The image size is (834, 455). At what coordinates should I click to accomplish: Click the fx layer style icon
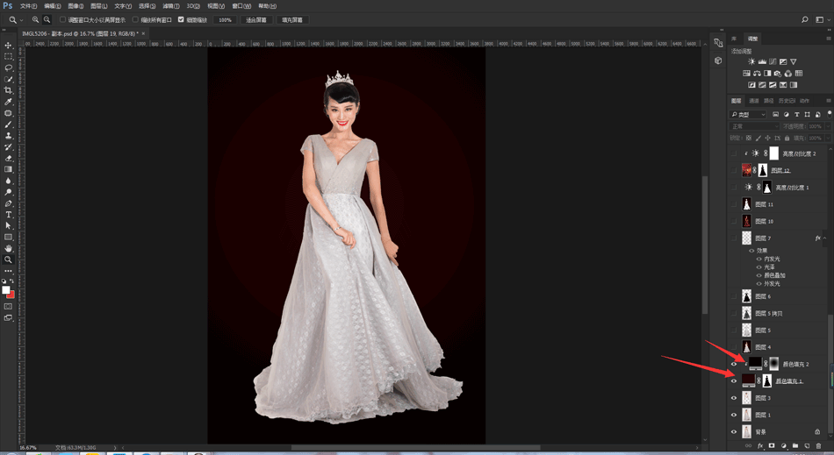point(760,446)
